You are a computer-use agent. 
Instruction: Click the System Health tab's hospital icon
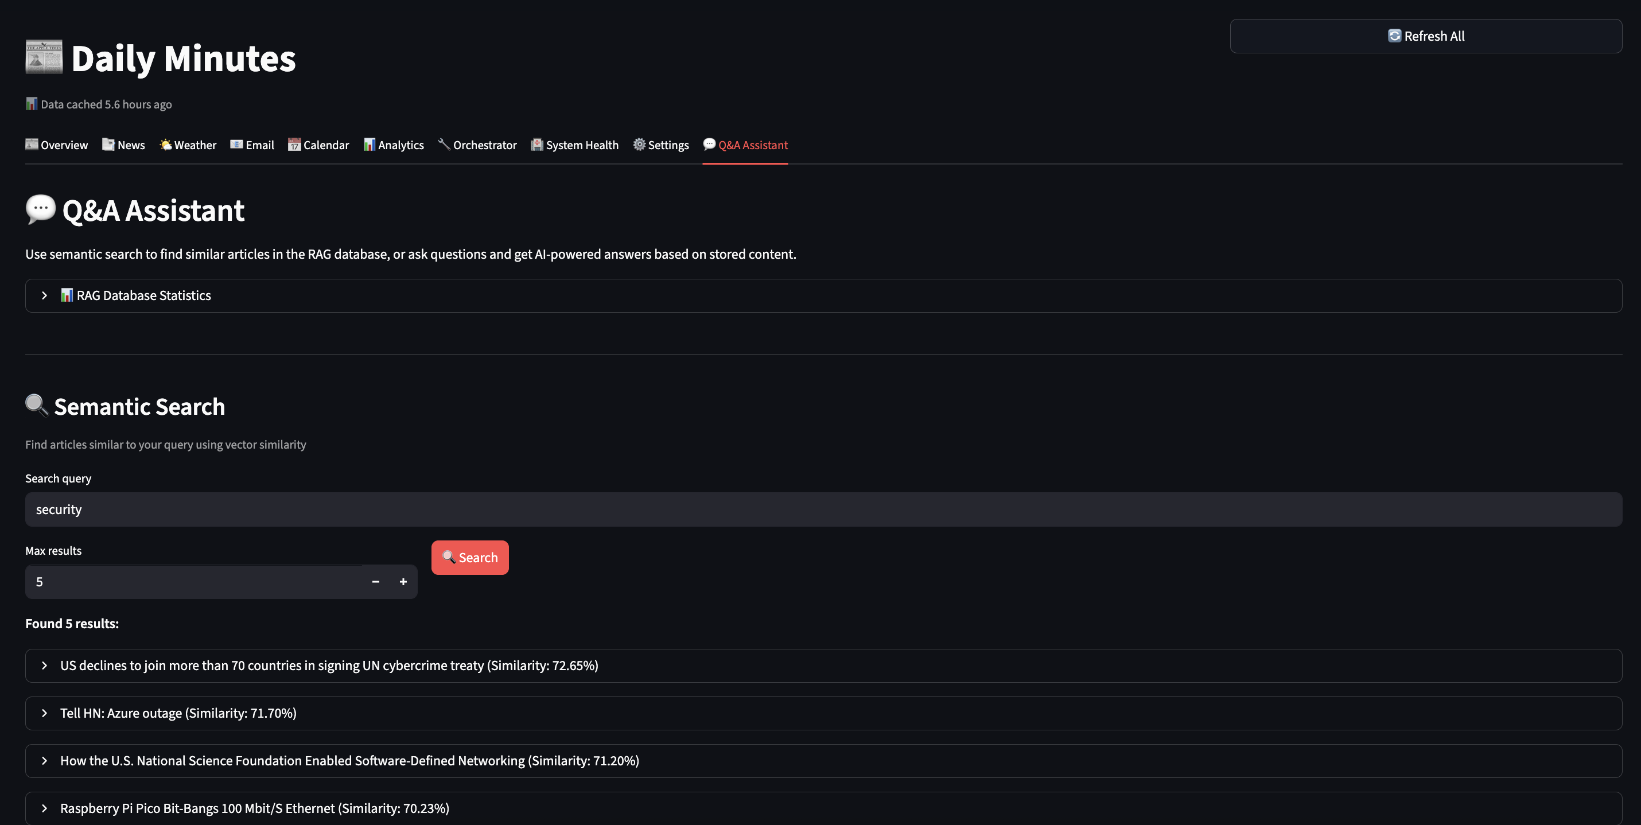[x=537, y=145]
